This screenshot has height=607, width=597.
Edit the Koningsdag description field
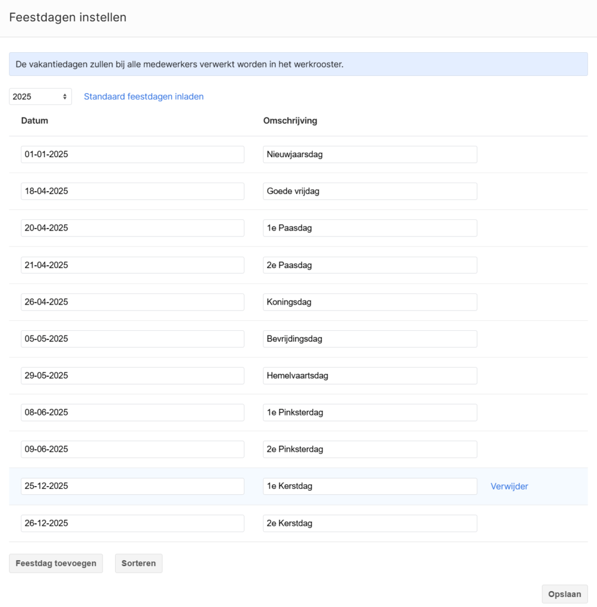pyautogui.click(x=370, y=302)
